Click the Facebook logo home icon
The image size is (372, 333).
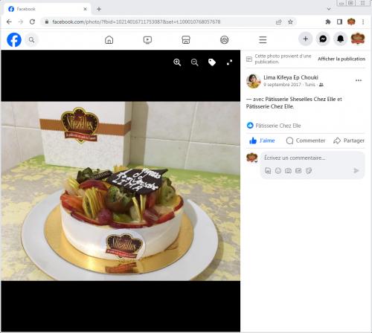(14, 39)
